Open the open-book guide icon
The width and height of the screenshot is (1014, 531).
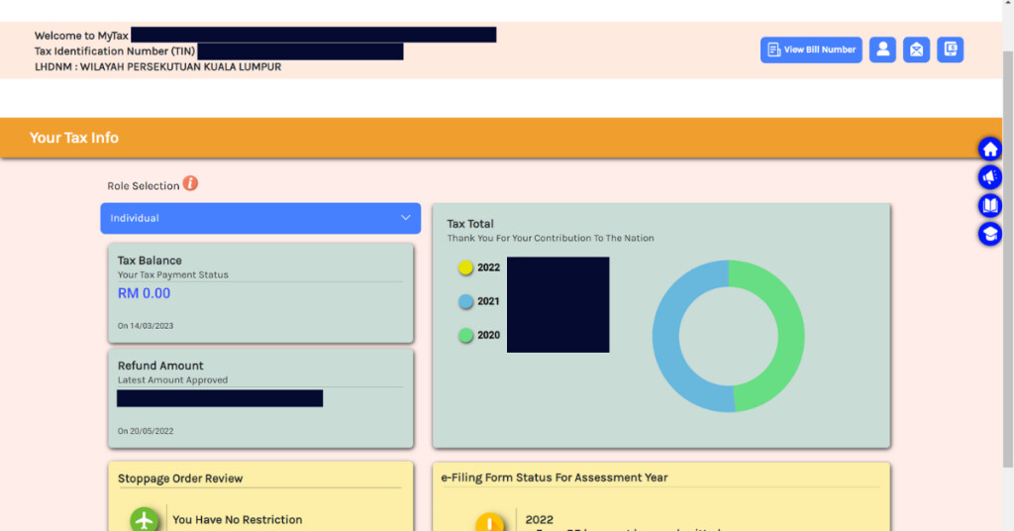(x=989, y=206)
